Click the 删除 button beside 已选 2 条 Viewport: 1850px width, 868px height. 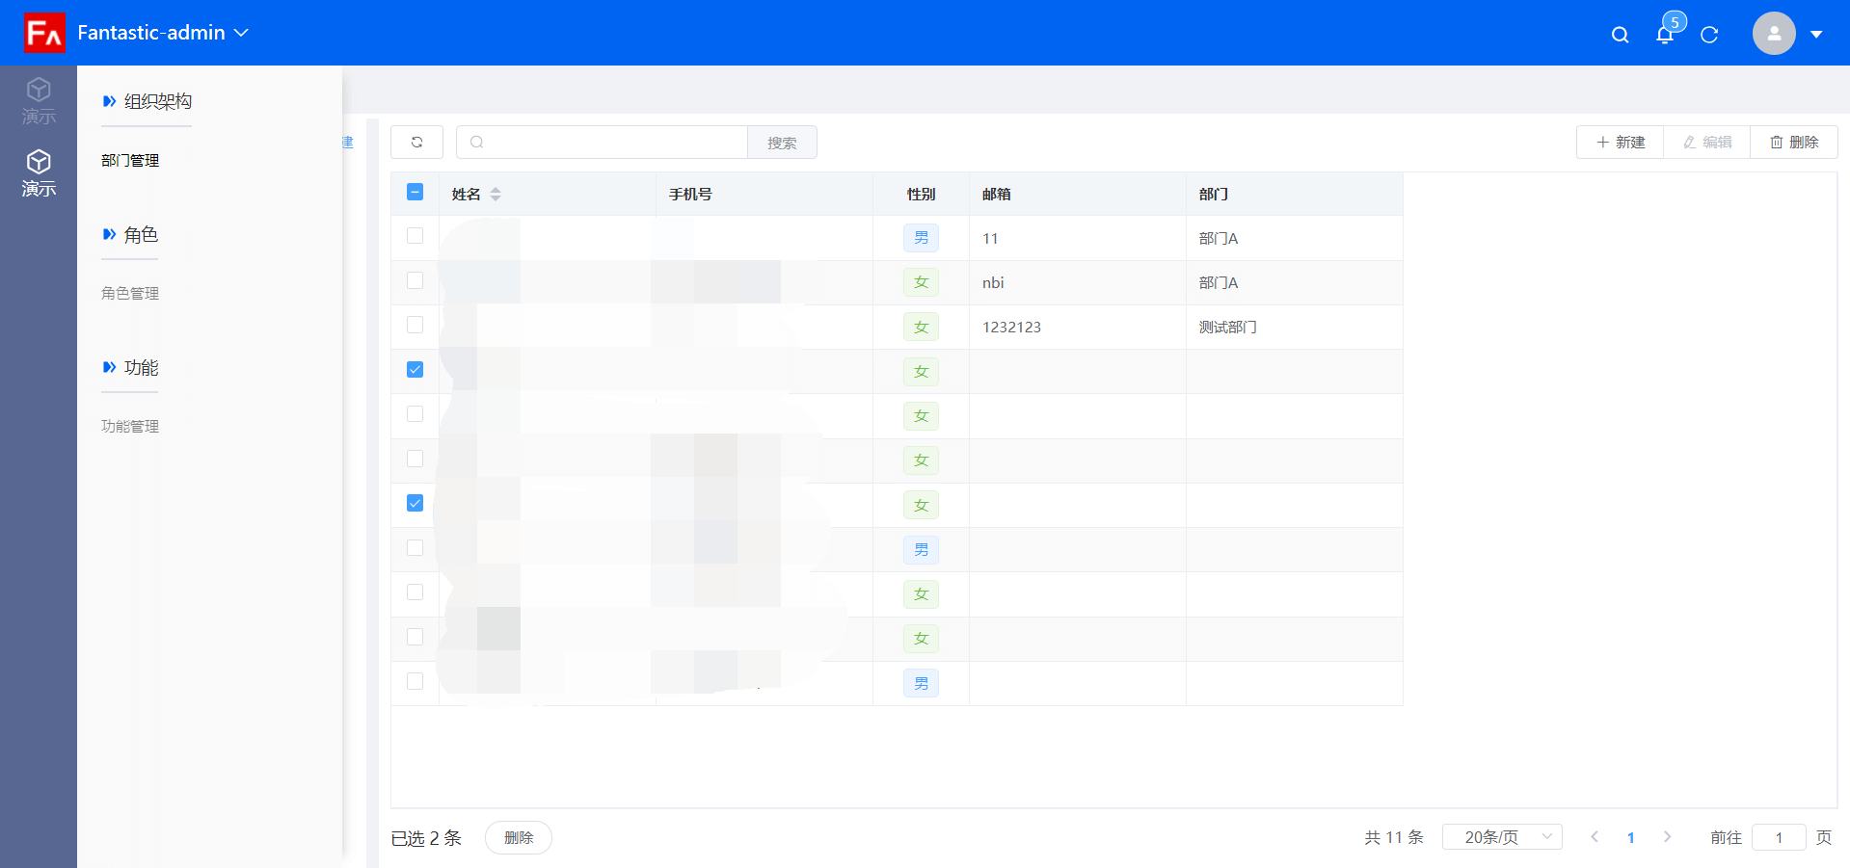point(518,838)
